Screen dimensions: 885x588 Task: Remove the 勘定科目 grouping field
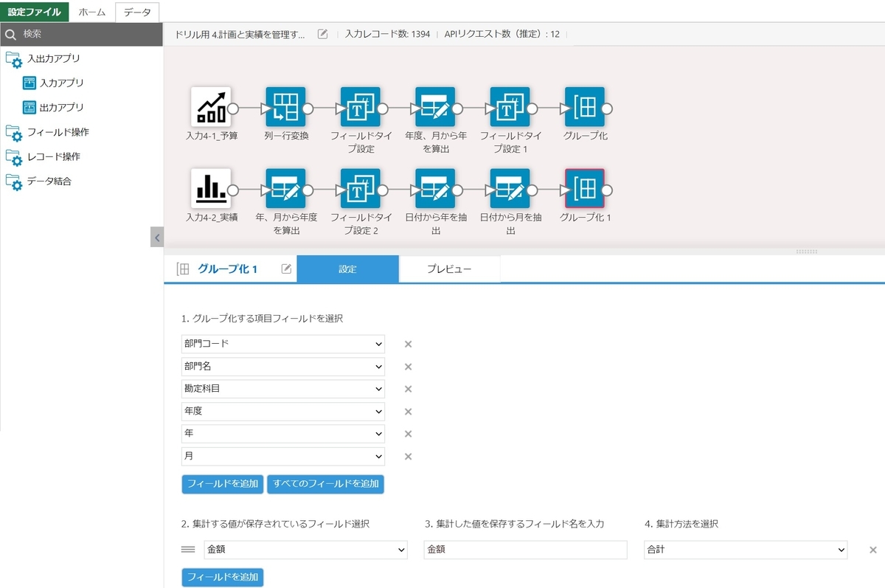click(408, 389)
